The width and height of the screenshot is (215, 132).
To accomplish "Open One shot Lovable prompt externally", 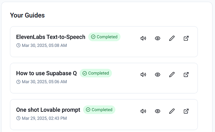I will [x=186, y=111].
